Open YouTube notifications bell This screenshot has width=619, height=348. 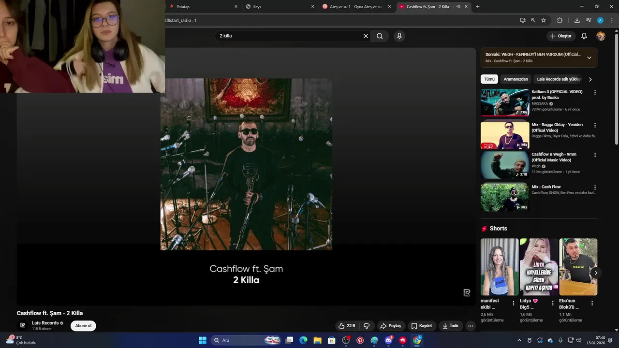pos(584,36)
